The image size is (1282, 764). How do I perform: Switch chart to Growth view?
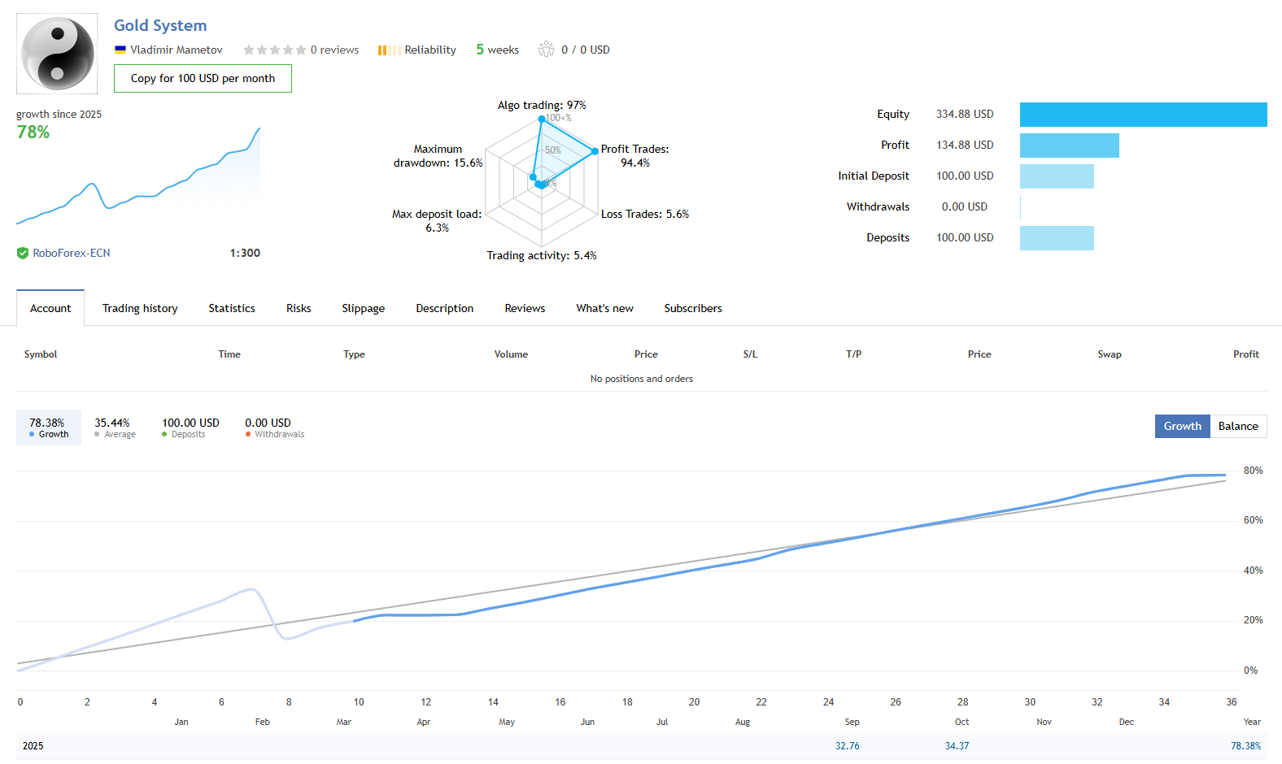point(1182,426)
